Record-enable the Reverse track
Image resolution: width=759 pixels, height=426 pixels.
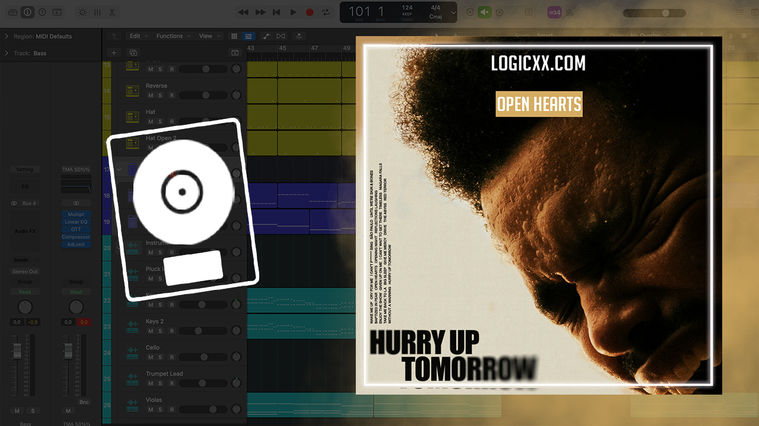(x=171, y=95)
